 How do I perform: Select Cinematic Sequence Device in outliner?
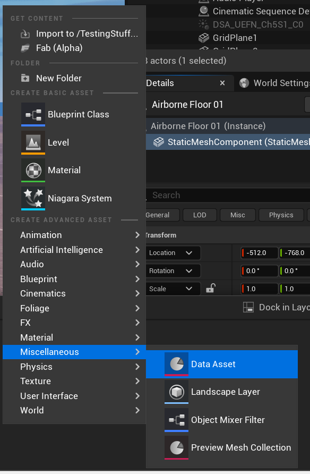pos(261,12)
